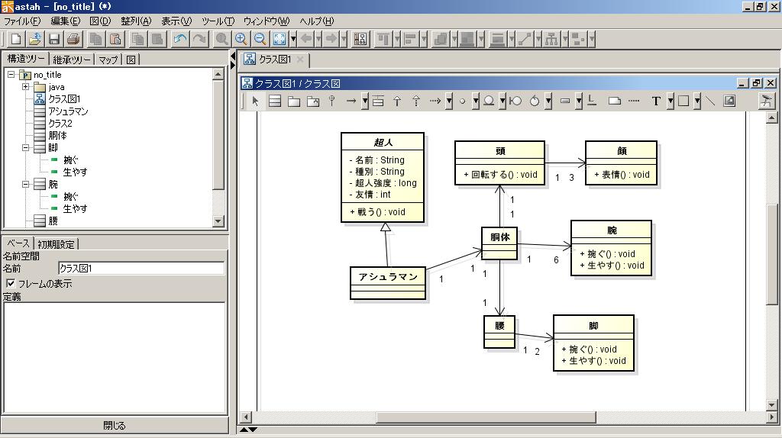The width and height of the screenshot is (782, 438).
Task: Switch to the 初期設定 tab
Action: pos(56,244)
